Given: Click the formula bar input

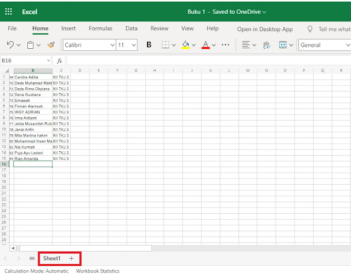Looking at the screenshot, I should point(208,61).
